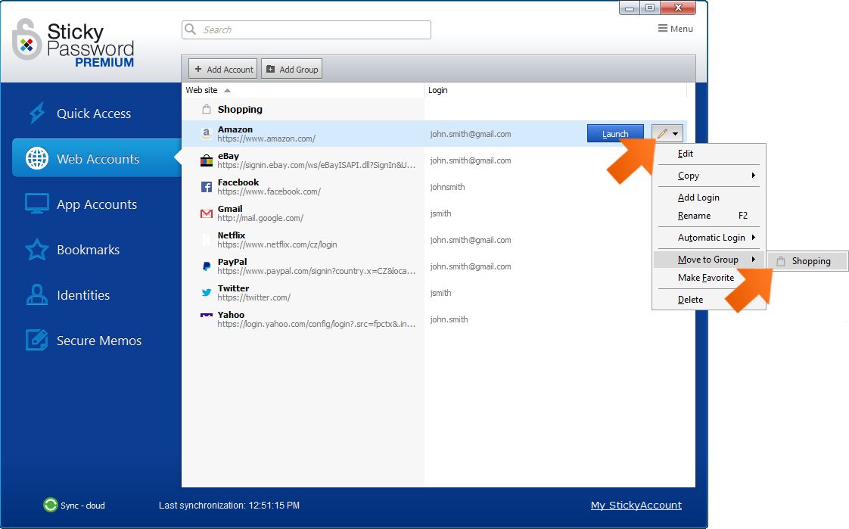The image size is (849, 529).
Task: Click the Facebook site icon
Action: 207,187
